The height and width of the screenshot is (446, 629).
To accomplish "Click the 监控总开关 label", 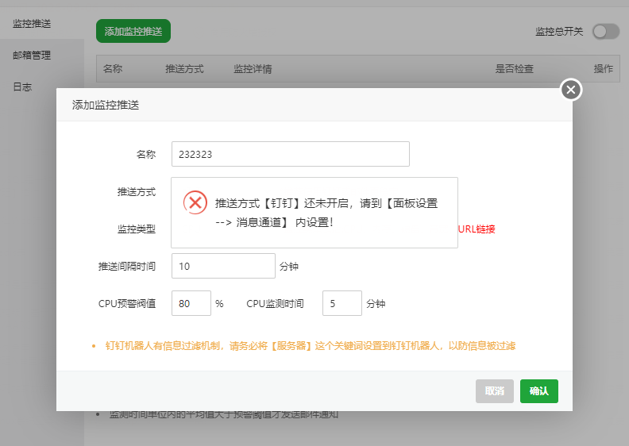I will click(x=559, y=32).
